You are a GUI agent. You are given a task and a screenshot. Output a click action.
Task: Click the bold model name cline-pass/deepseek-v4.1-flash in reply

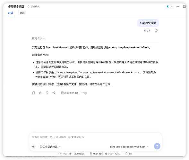(x=129, y=47)
